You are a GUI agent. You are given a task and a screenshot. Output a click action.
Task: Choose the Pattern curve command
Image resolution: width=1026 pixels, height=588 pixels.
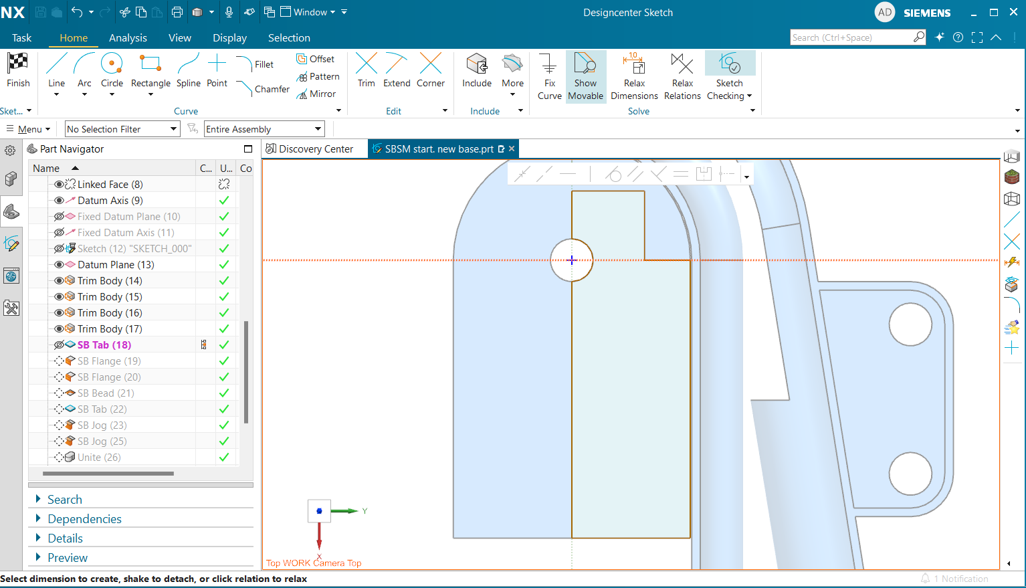(x=318, y=76)
